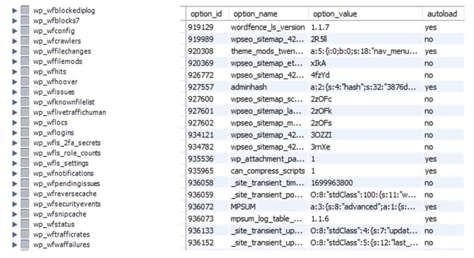Viewport: 474px width, 258px height.
Task: Click the table icon for wp_wfhits
Action: 25,72
